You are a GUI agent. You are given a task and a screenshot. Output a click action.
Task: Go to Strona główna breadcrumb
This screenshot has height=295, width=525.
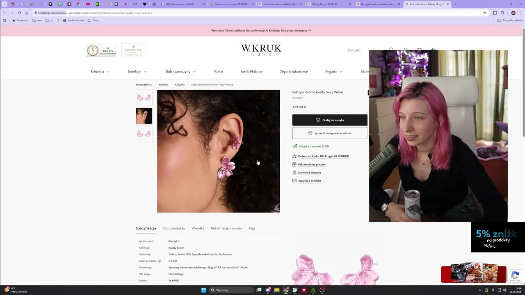coord(144,84)
